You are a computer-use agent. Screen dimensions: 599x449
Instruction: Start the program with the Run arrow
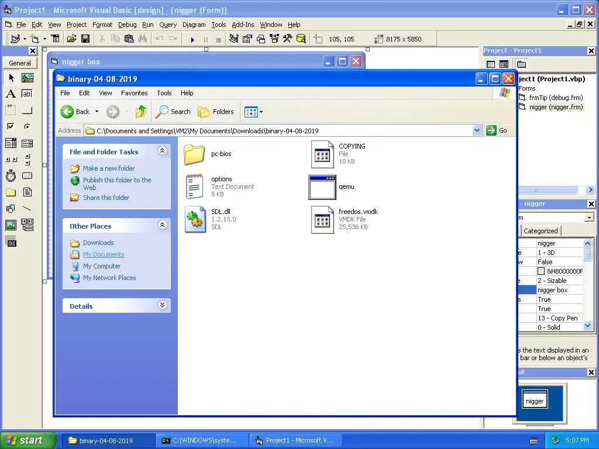(192, 39)
